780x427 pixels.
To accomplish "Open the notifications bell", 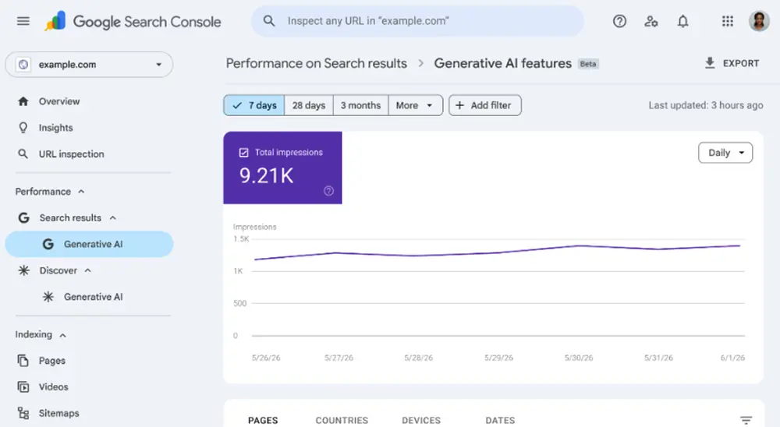I will click(x=683, y=21).
